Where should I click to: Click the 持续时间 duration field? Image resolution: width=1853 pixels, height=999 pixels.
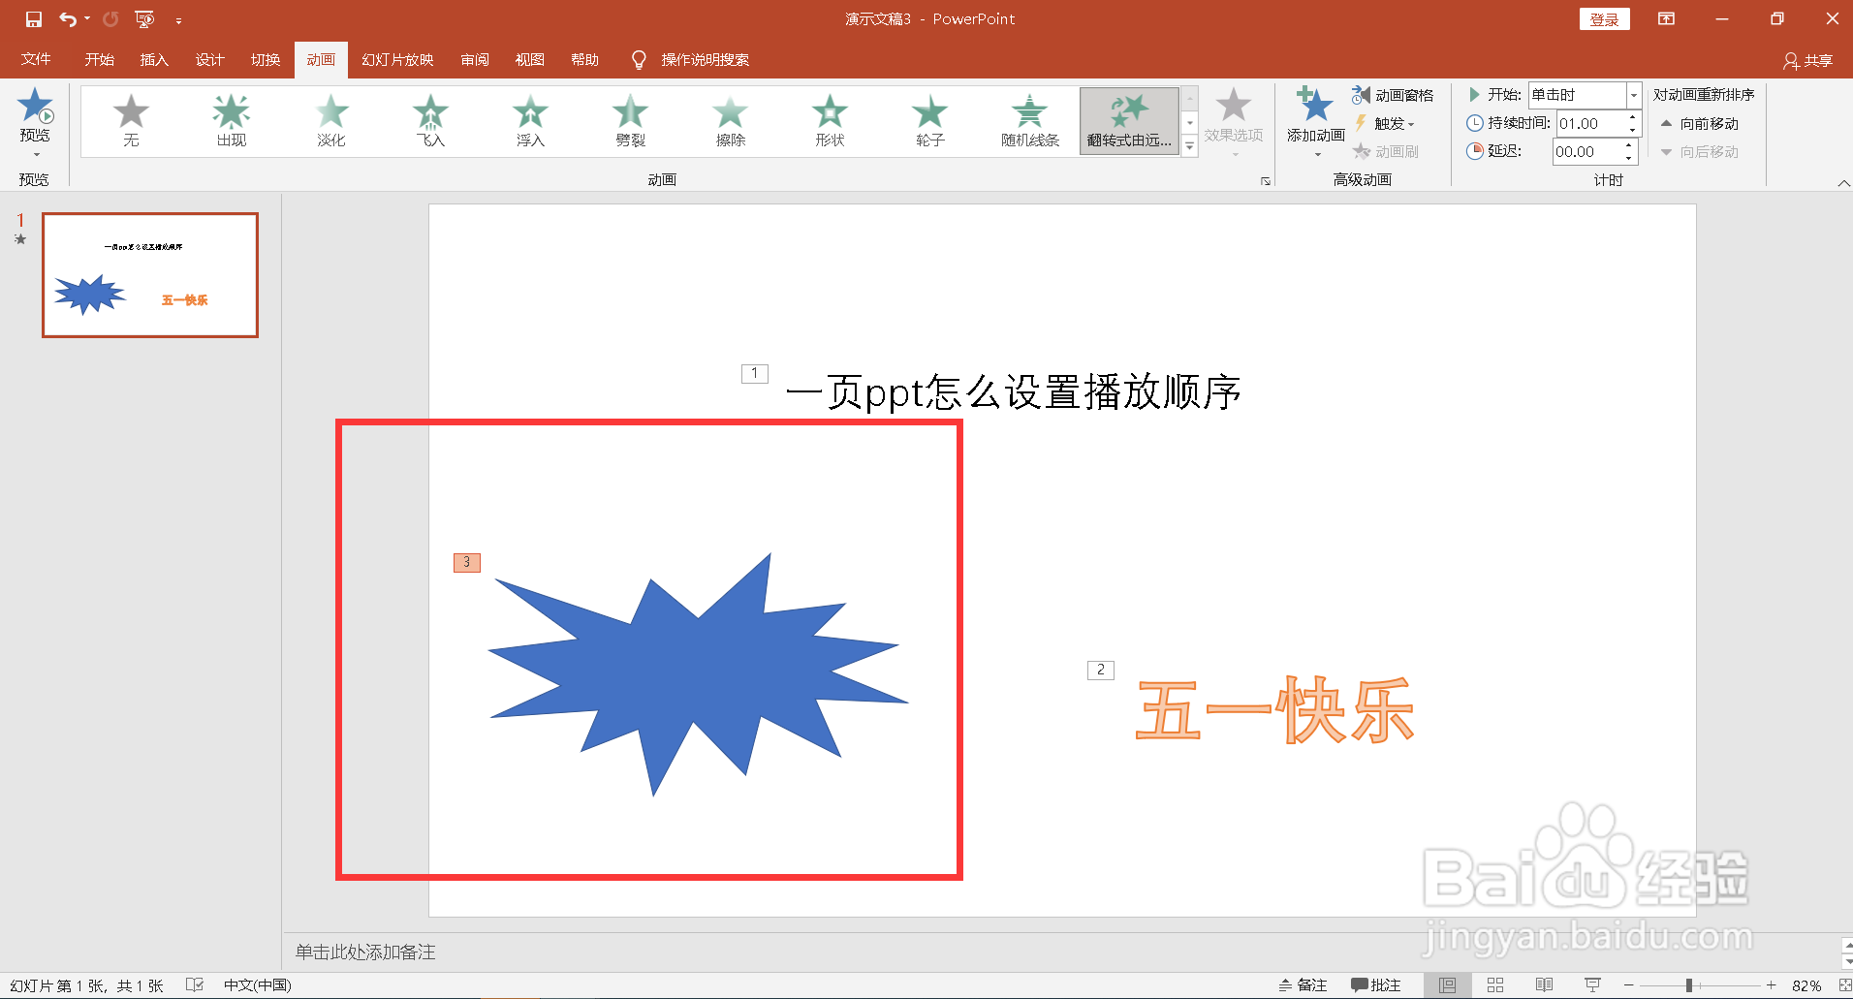point(1590,123)
